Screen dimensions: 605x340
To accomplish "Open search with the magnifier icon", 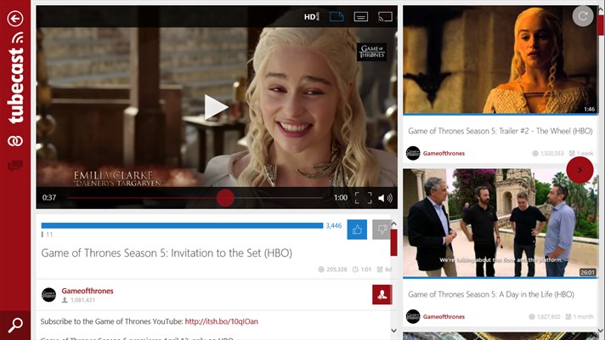I will (x=15, y=325).
